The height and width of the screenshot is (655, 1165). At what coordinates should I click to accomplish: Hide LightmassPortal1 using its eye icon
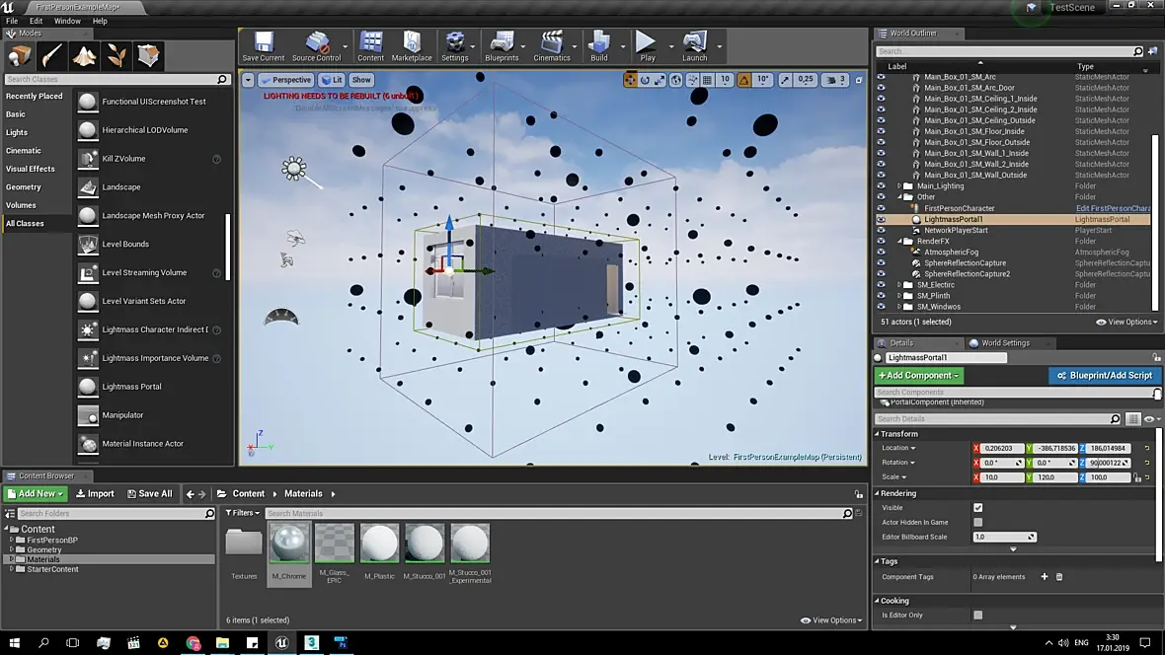coord(881,219)
